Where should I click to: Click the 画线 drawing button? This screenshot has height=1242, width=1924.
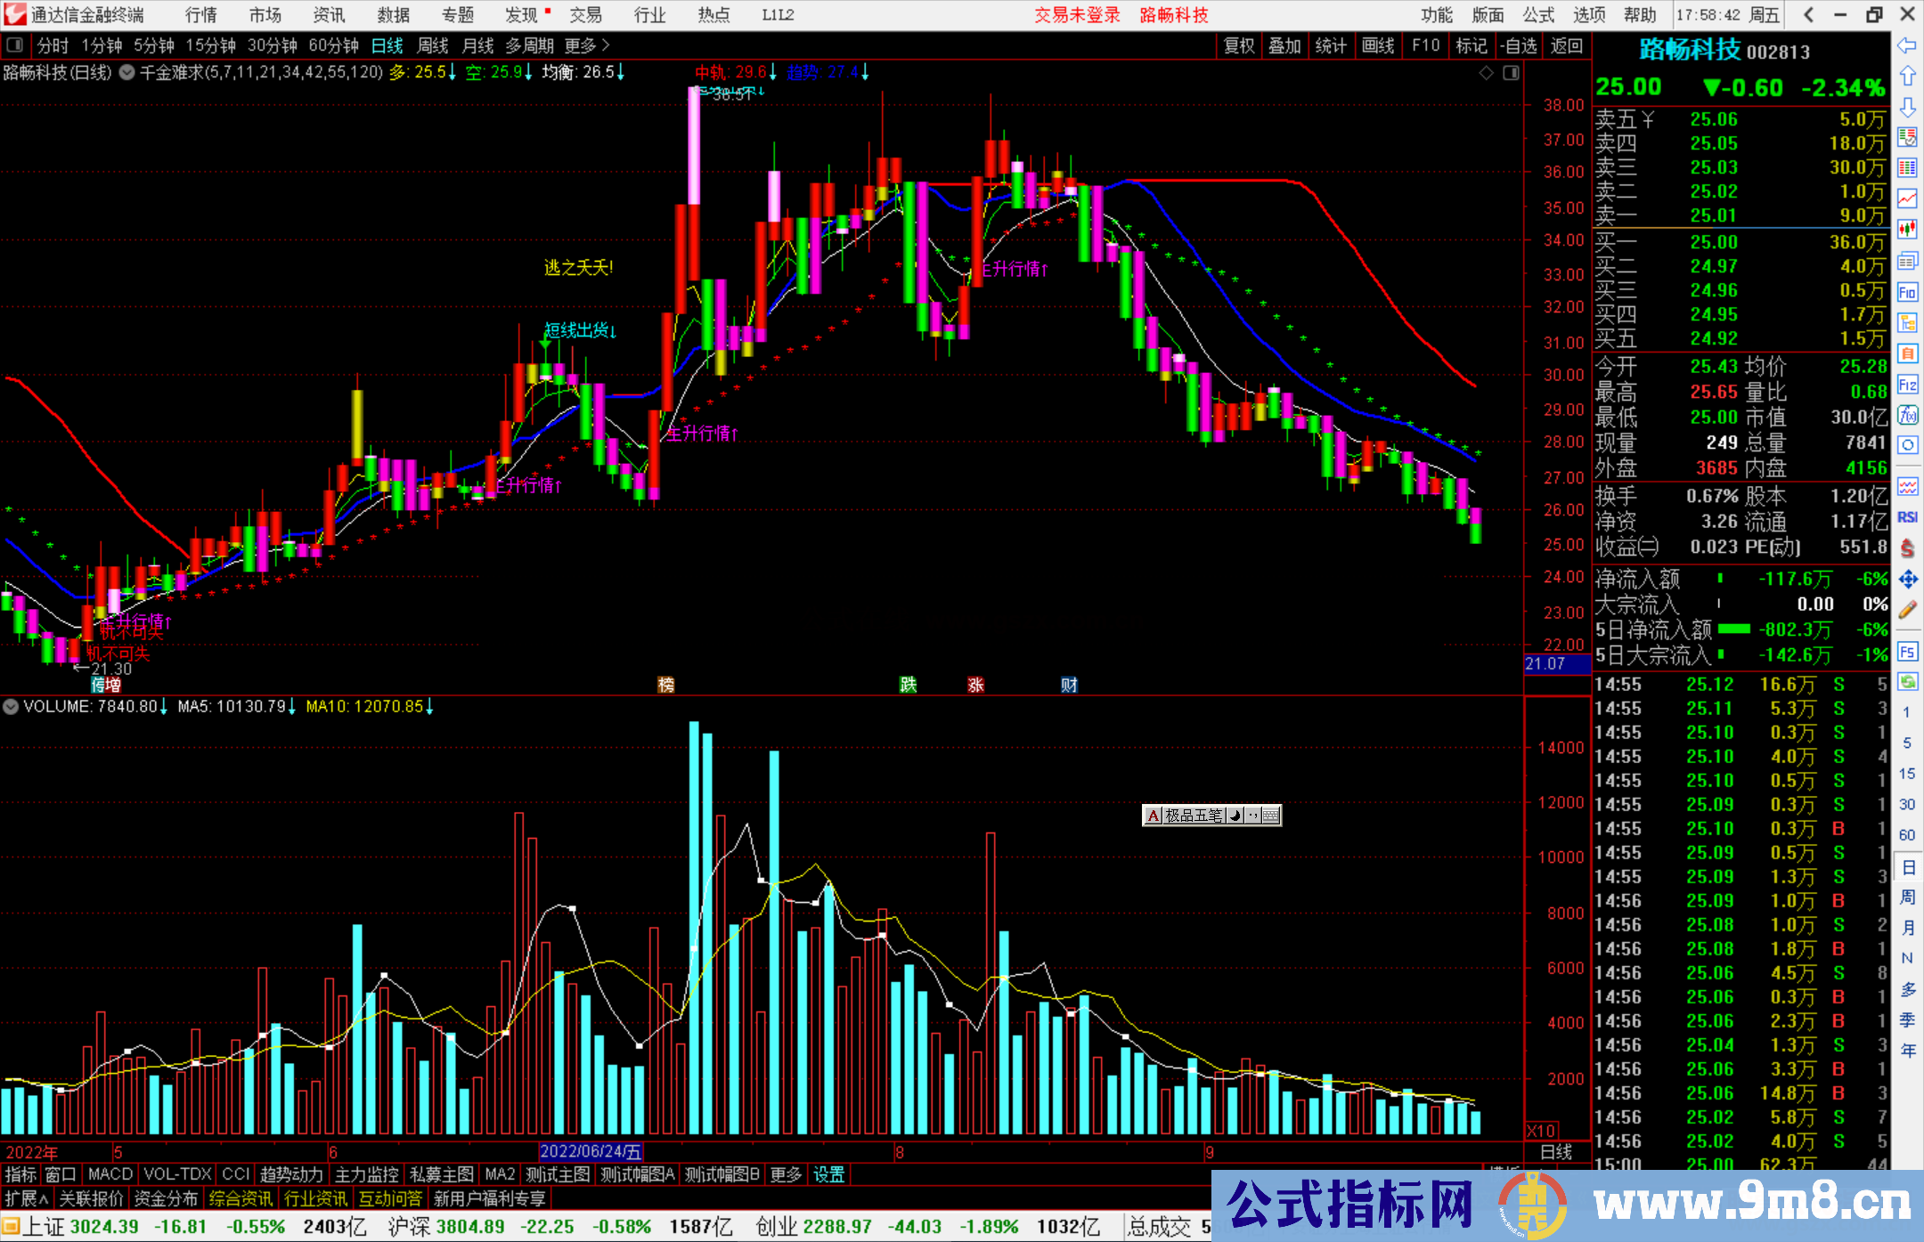[x=1378, y=45]
